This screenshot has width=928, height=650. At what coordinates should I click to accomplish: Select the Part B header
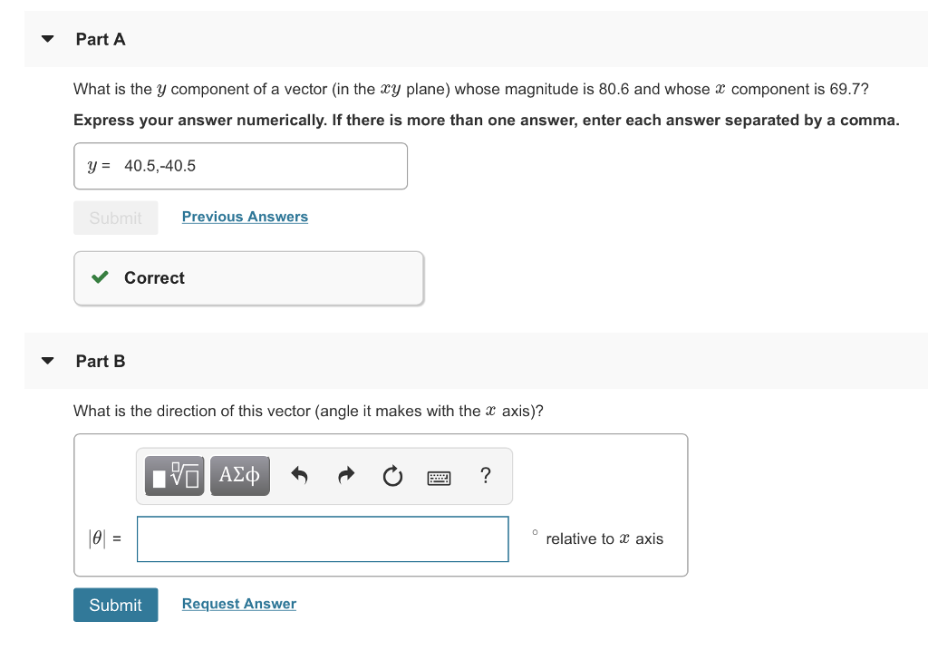[101, 361]
